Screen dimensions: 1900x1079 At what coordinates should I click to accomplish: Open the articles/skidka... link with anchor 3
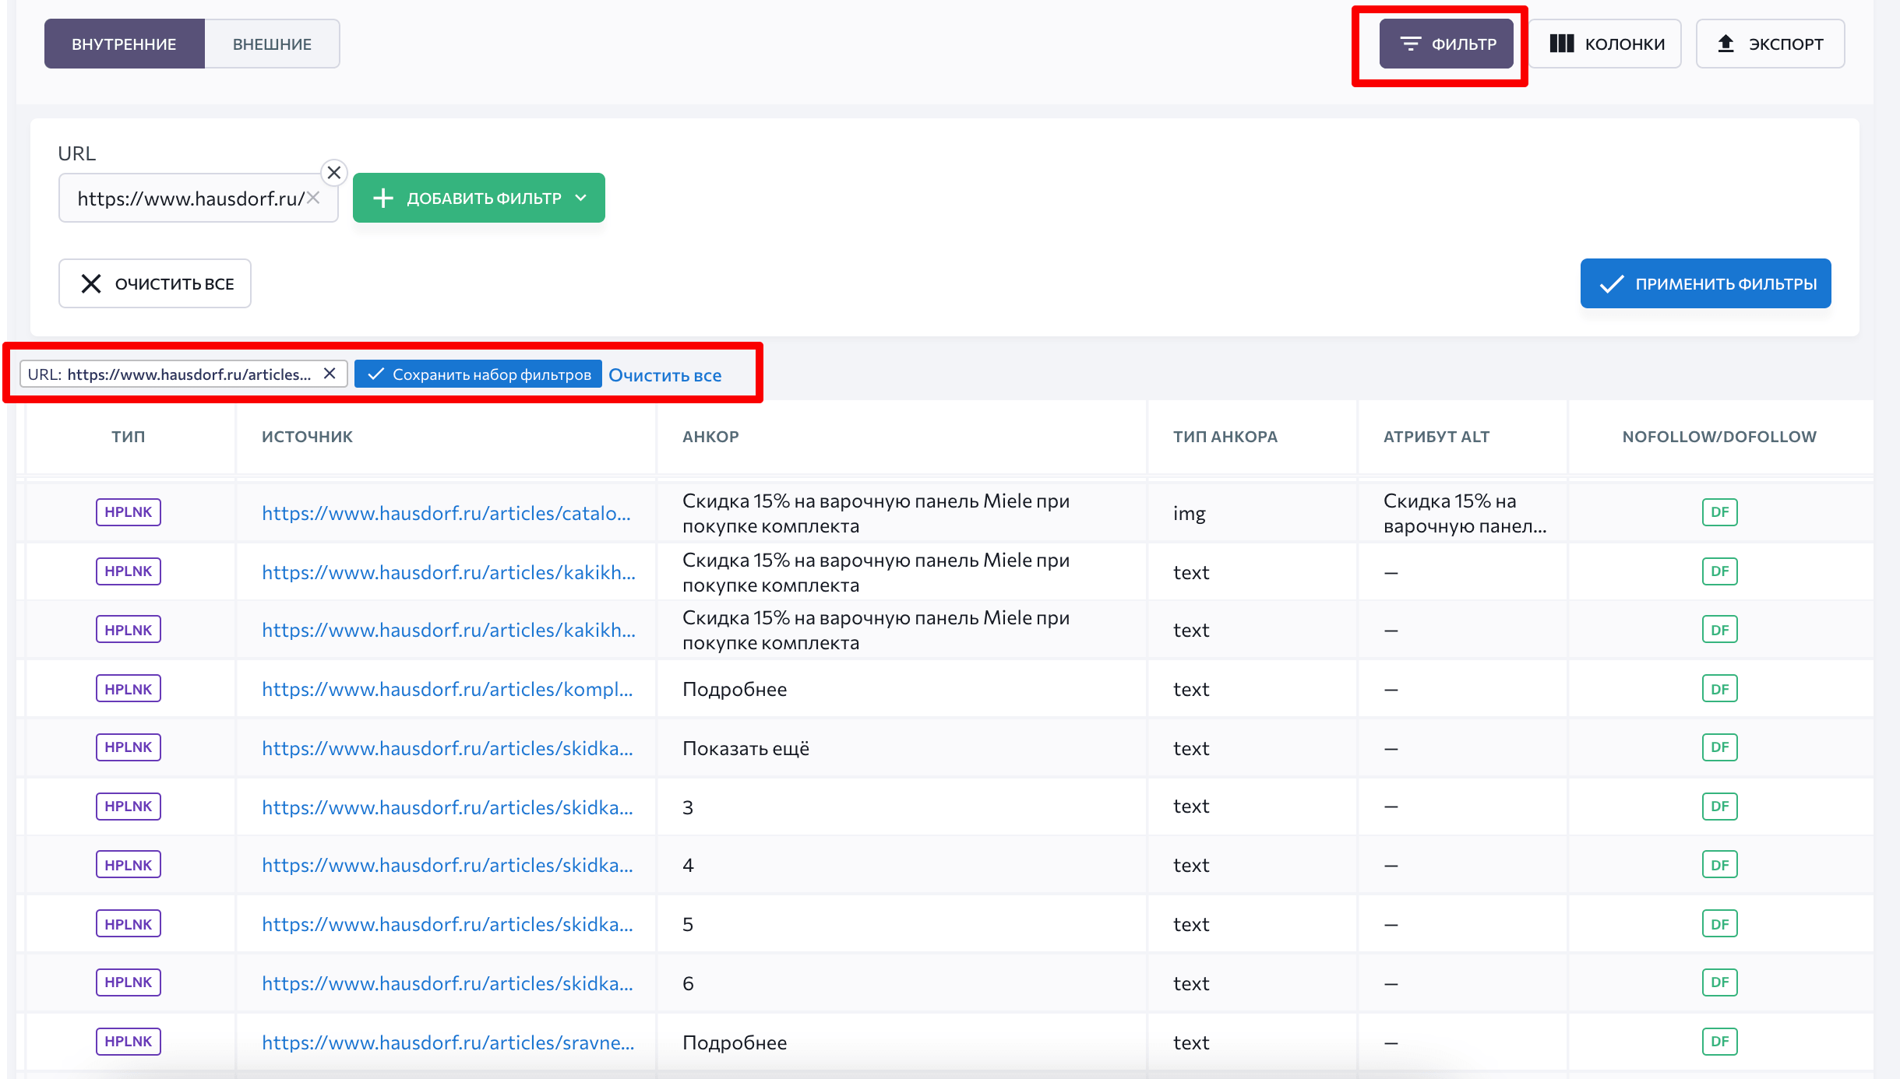point(447,807)
